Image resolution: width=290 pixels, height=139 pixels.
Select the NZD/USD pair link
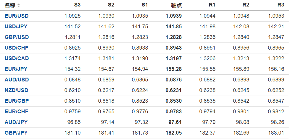click(17, 90)
